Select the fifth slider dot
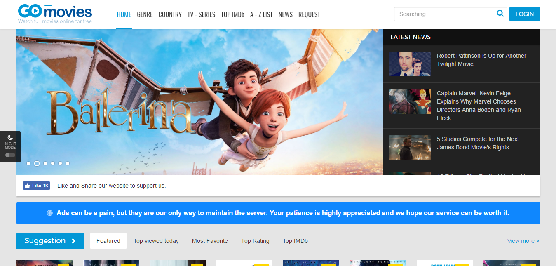The height and width of the screenshot is (266, 556). 60,163
